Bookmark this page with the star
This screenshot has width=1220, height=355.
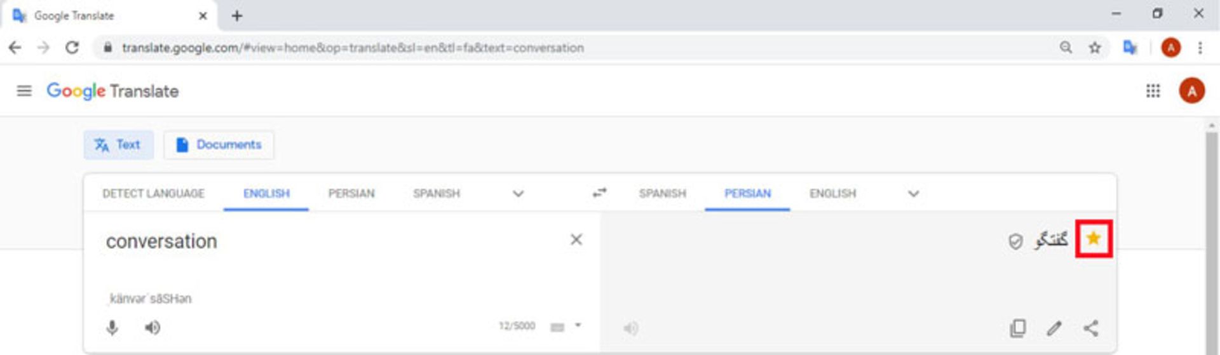coord(1094,48)
